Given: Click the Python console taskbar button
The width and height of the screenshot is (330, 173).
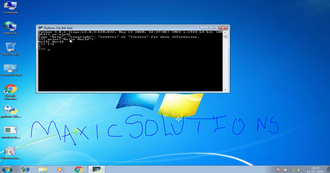Looking at the screenshot, I should (x=96, y=170).
